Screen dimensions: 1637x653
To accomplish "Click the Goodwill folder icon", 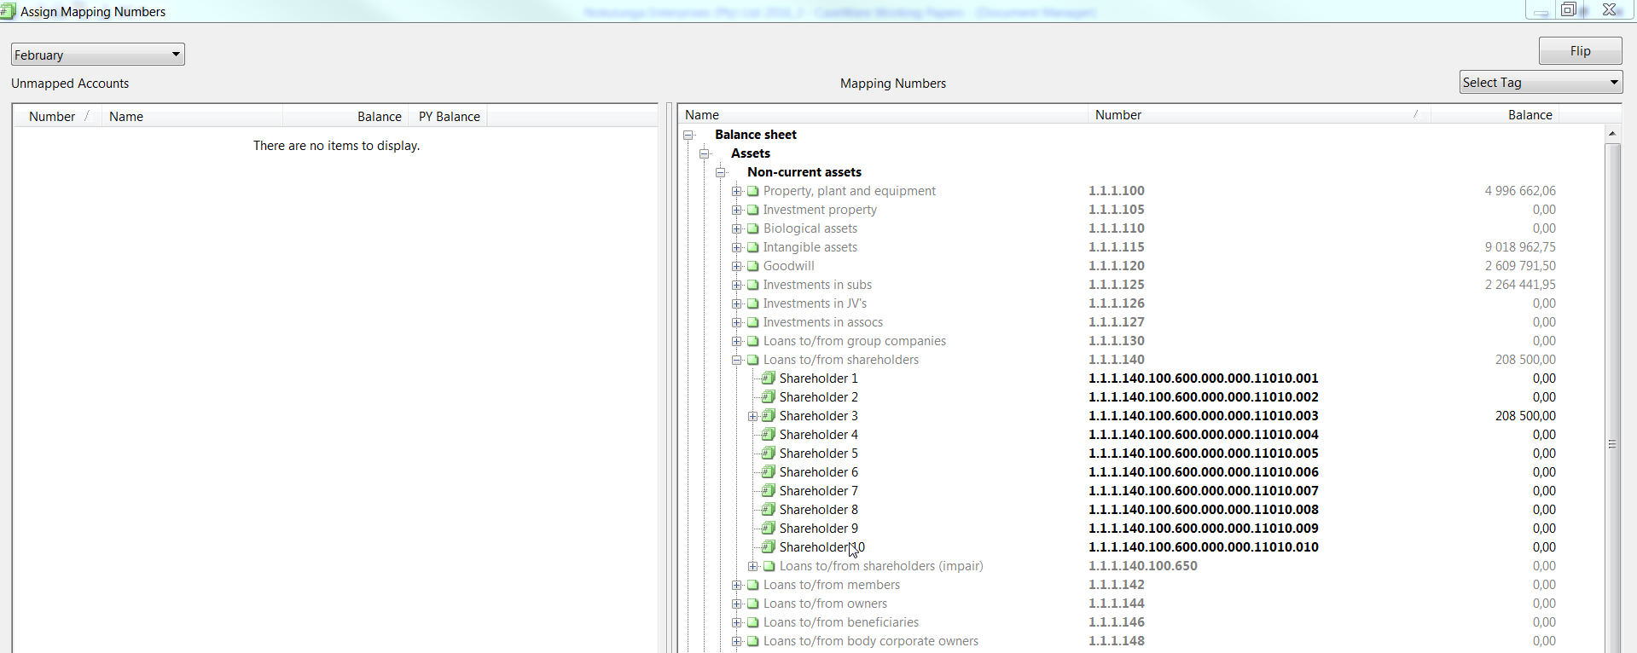I will [753, 266].
